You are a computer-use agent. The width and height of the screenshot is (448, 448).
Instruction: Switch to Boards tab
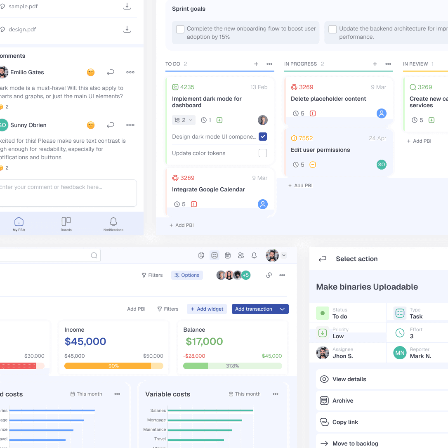tap(66, 224)
